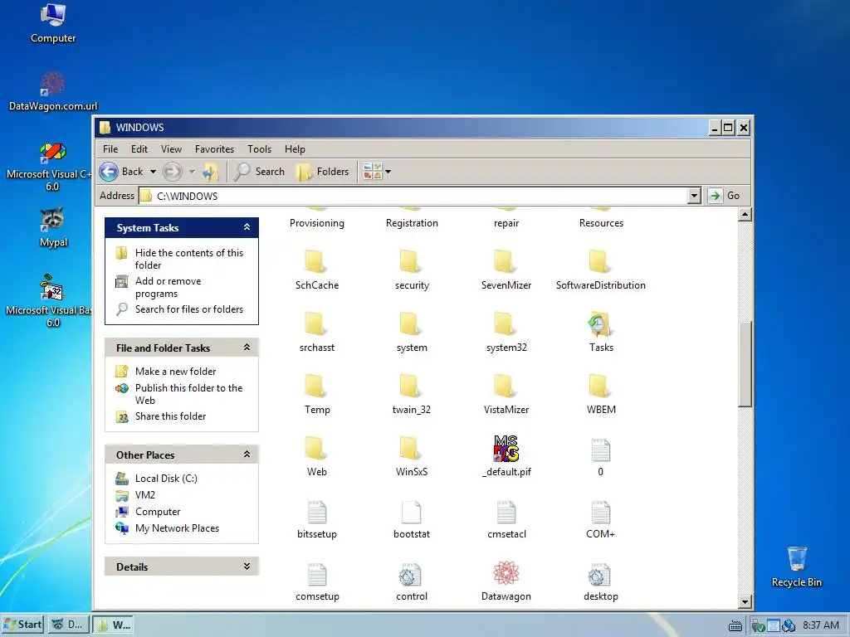This screenshot has width=850, height=637.
Task: Open the security folder
Action: (x=412, y=270)
